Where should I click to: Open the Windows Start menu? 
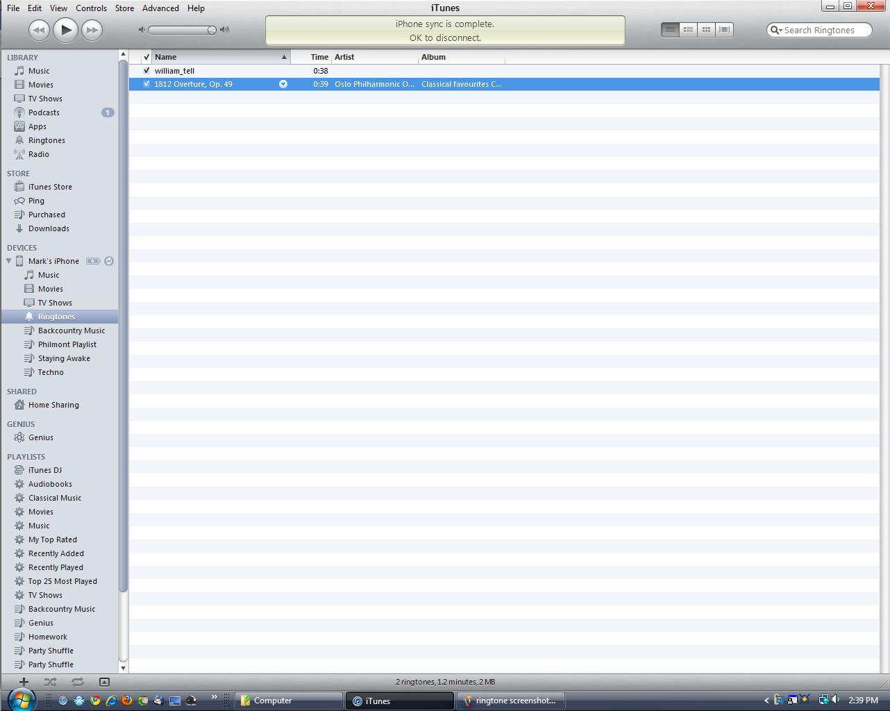coord(21,699)
